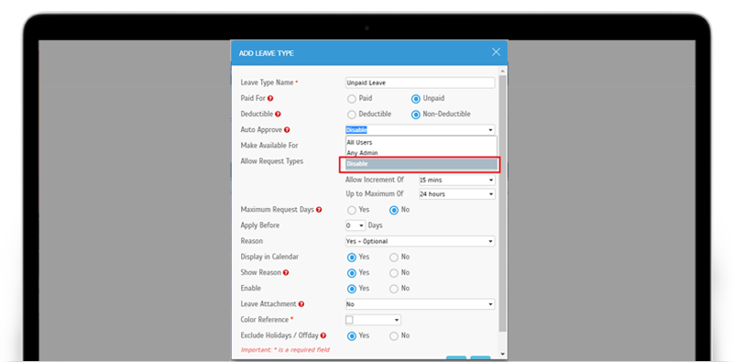The height and width of the screenshot is (362, 733).
Task: Open the Allow Increment Of dropdown
Action: pos(456,180)
